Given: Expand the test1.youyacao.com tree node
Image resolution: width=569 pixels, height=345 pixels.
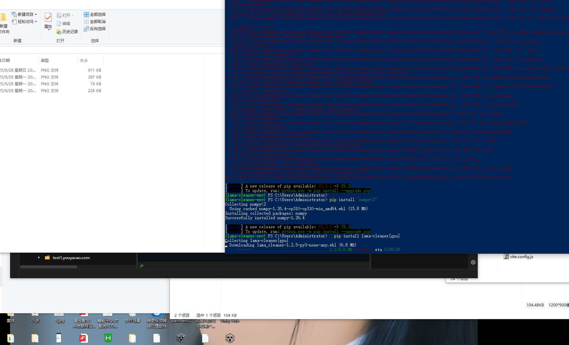Looking at the screenshot, I should click(x=39, y=257).
